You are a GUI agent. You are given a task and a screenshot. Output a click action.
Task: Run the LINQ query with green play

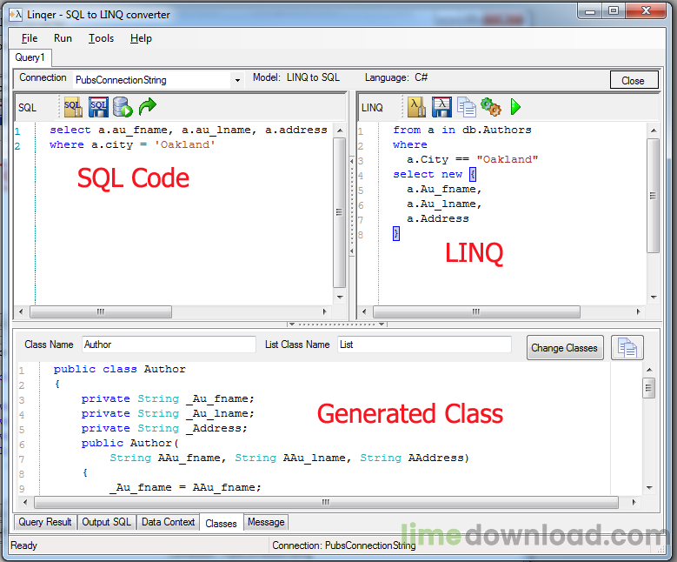tap(515, 107)
